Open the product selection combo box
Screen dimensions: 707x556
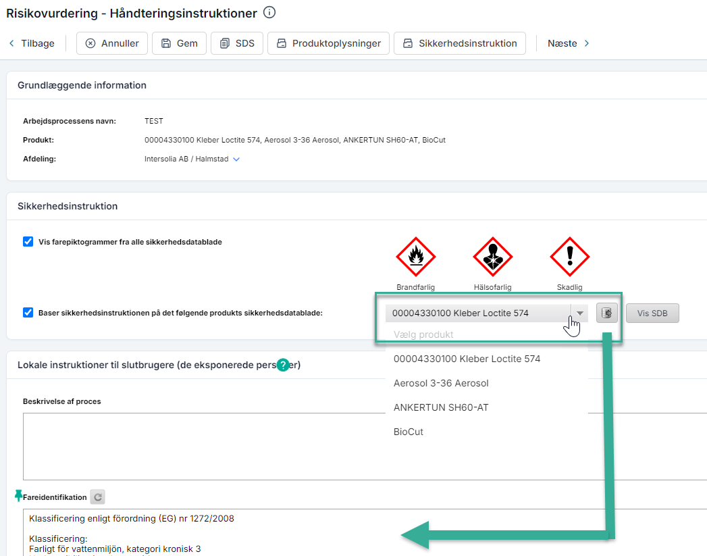tap(487, 313)
